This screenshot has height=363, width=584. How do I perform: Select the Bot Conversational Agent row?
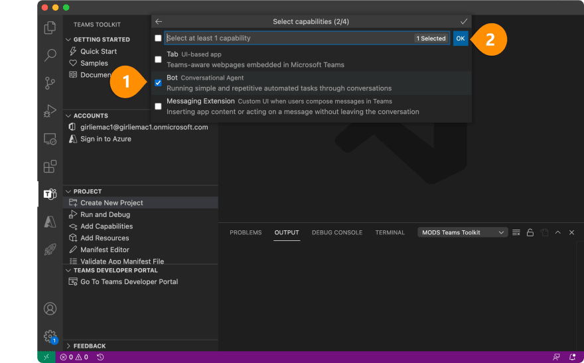coord(311,83)
